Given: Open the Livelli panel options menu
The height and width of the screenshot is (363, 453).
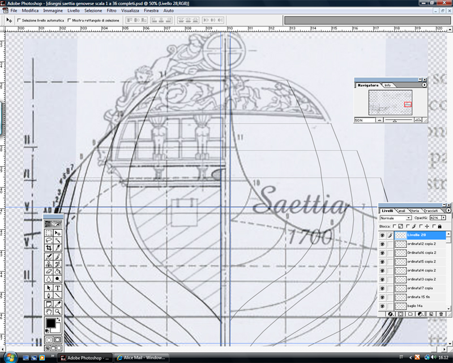Looking at the screenshot, I should click(448, 210).
